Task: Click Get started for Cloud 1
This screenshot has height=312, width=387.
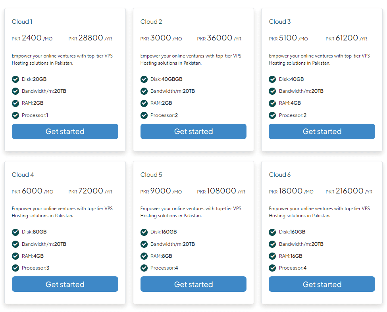Action: pyautogui.click(x=65, y=131)
